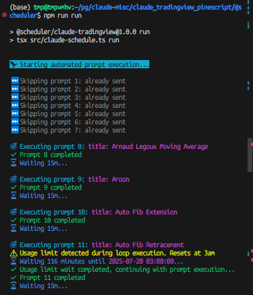
Task: Click the skip icon beside prompt 3
Action: (15, 97)
